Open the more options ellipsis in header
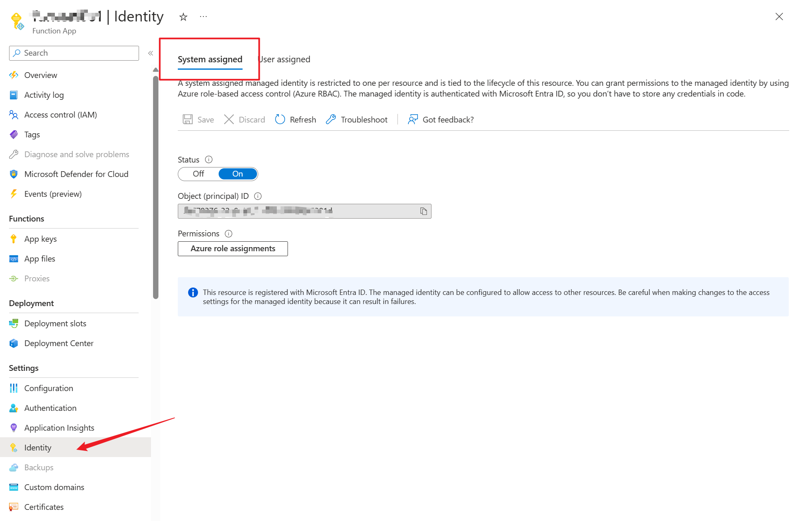 pyautogui.click(x=203, y=17)
